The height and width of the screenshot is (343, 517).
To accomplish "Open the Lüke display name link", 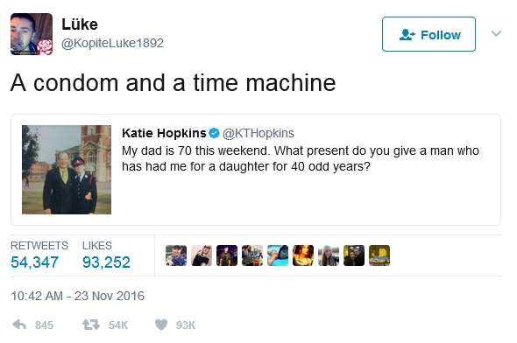I will tap(80, 24).
